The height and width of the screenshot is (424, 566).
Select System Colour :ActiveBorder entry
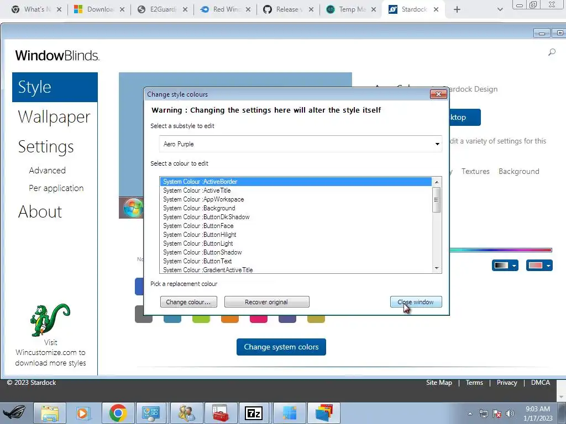(x=296, y=181)
